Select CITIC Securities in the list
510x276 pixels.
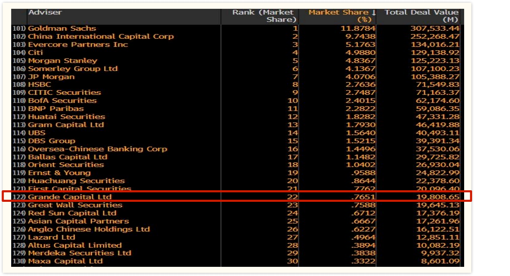coord(64,93)
